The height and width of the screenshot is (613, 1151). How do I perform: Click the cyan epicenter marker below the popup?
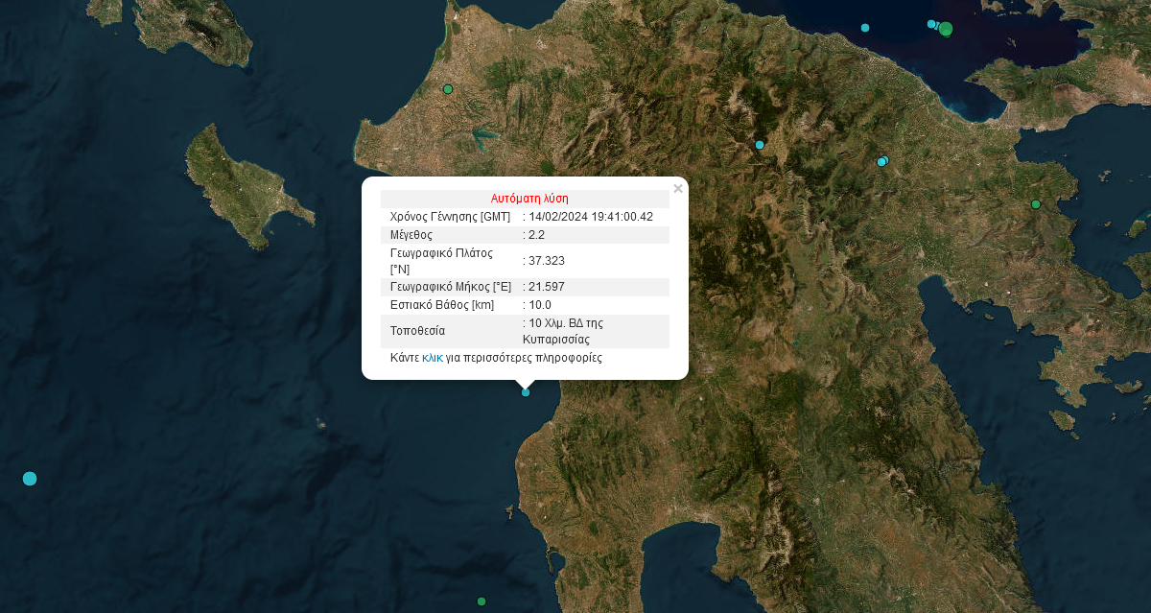[x=526, y=392]
